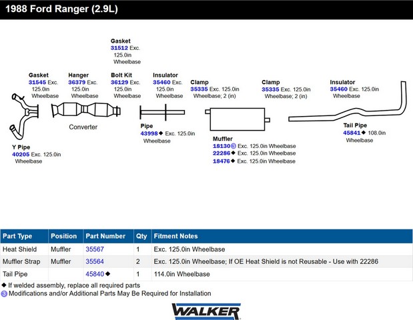Click the intermediate pipe diagram illustration
The width and height of the screenshot is (413, 320).
point(162,113)
